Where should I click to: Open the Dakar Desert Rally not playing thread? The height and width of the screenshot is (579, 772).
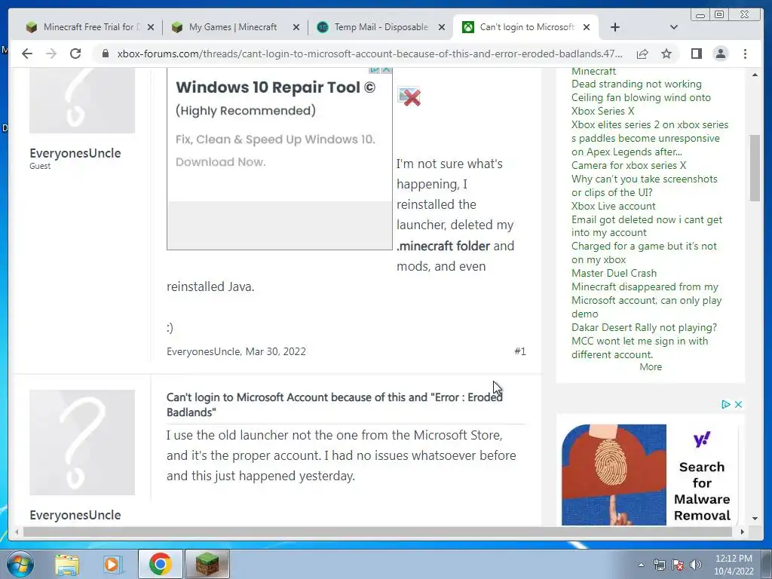point(644,327)
